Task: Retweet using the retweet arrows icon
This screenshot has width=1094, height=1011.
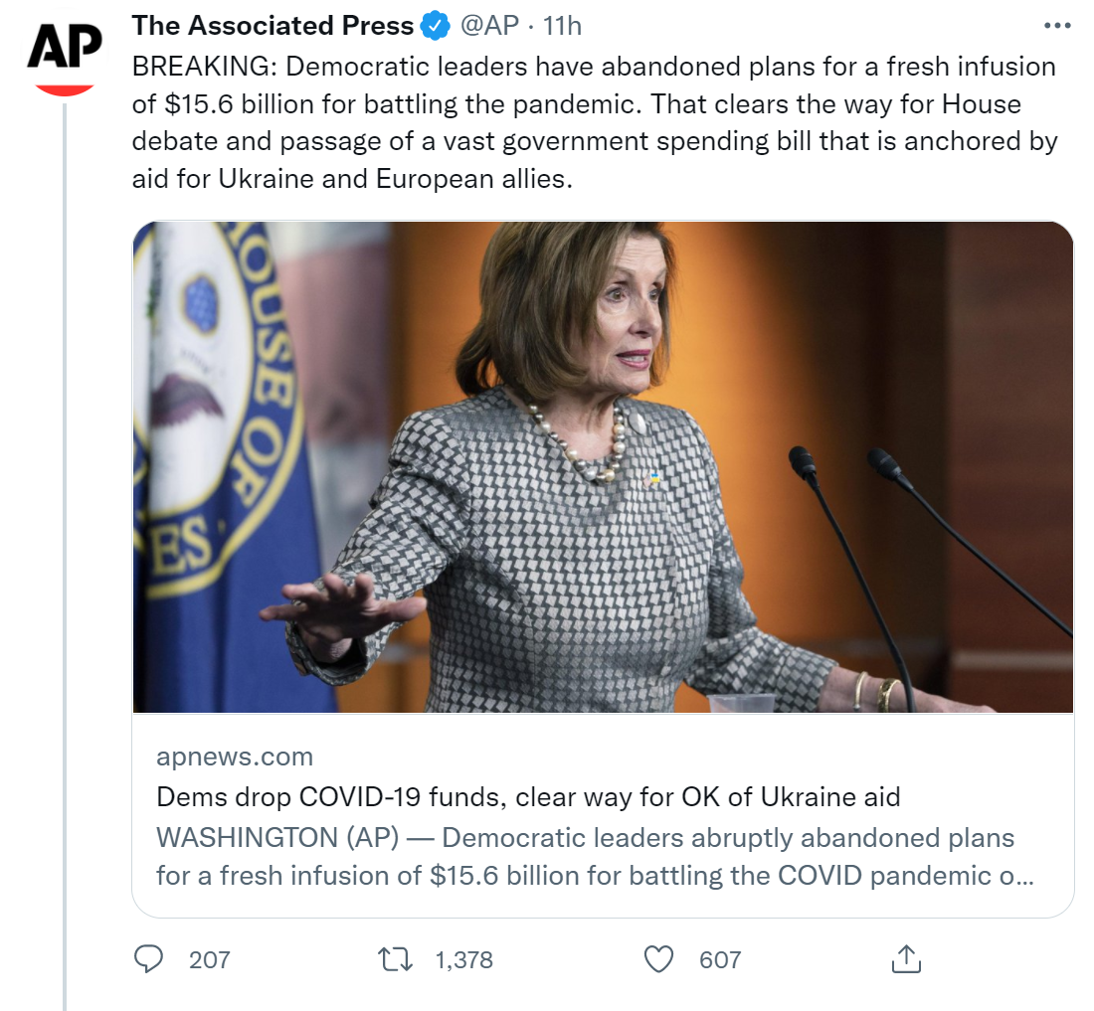Action: 397,958
